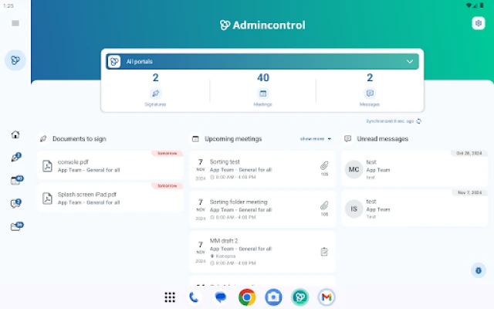This screenshot has width=494, height=309.
Task: Select the Meetings summary tab showing 40
Action: 262,90
